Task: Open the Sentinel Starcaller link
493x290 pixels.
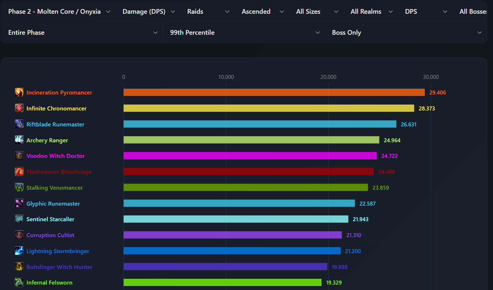Action: pos(50,219)
